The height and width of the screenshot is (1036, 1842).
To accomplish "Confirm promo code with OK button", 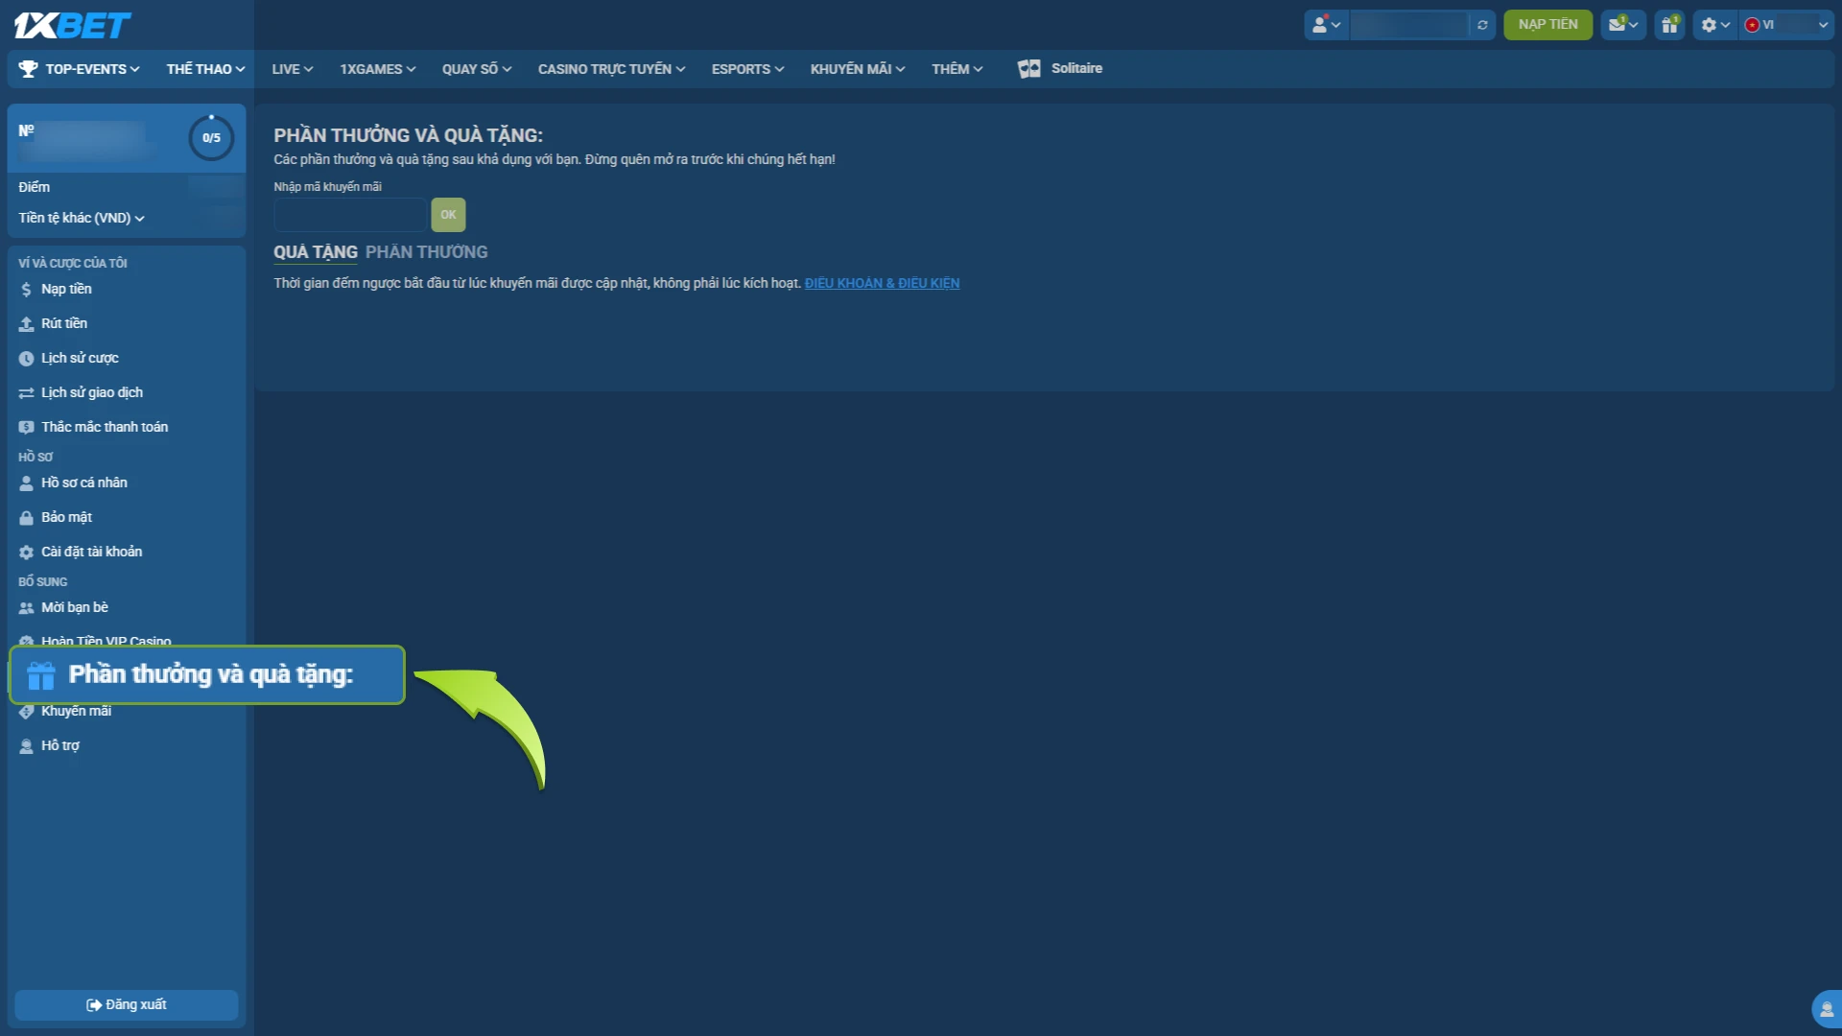I will click(x=448, y=215).
